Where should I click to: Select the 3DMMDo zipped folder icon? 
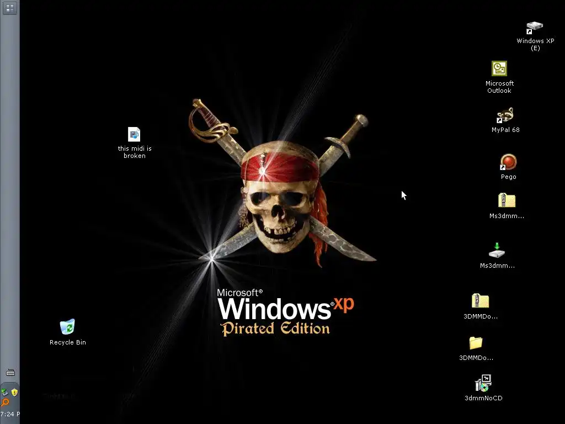pos(481,306)
